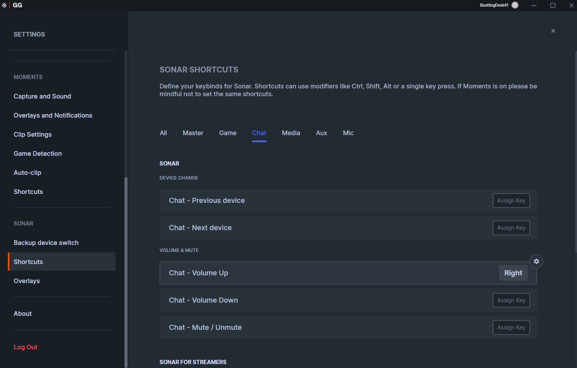Switch to the Master shortcuts tab
577x368 pixels.
[193, 133]
